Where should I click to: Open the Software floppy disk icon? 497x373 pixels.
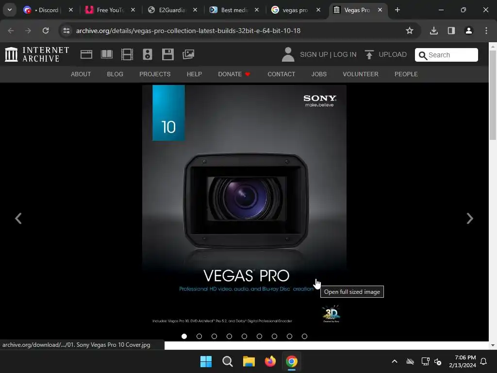coord(167,54)
